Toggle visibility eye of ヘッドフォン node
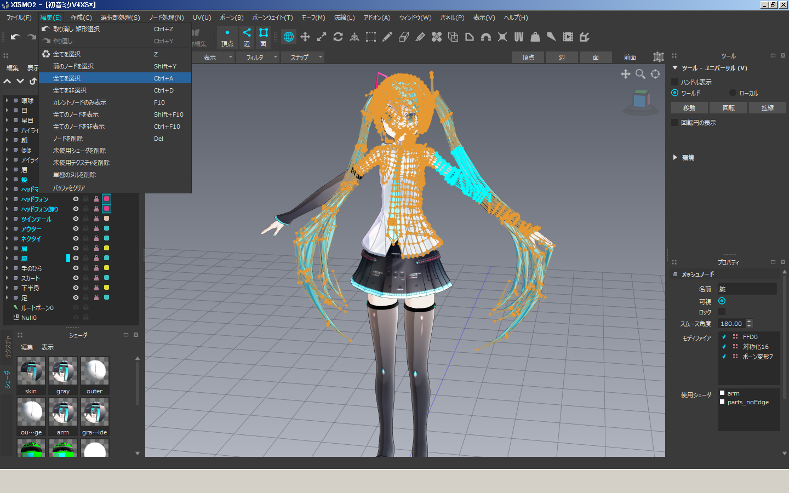789x493 pixels. [x=76, y=199]
